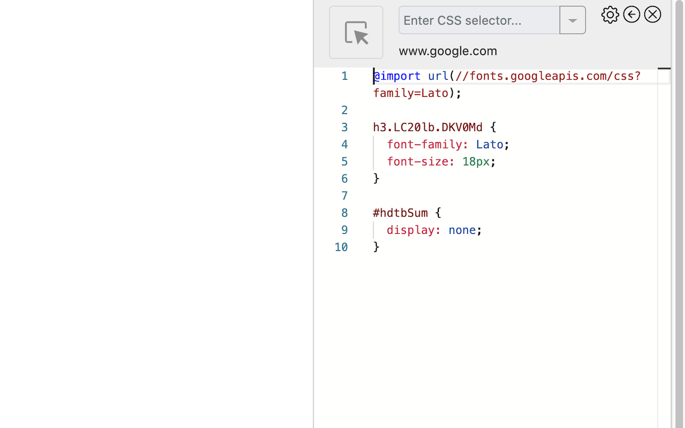Click the #hdtbSum selector text
The image size is (685, 428).
[x=400, y=212]
